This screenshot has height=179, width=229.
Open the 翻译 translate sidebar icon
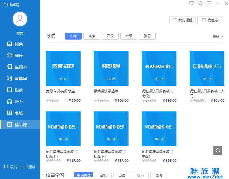click(10, 55)
